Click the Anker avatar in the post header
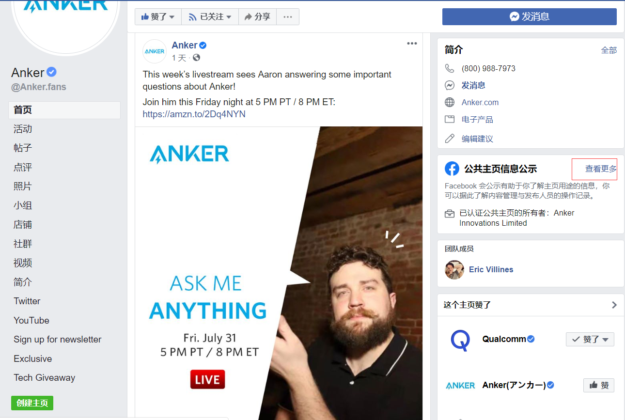Screen dimensions: 625x420 tap(155, 51)
